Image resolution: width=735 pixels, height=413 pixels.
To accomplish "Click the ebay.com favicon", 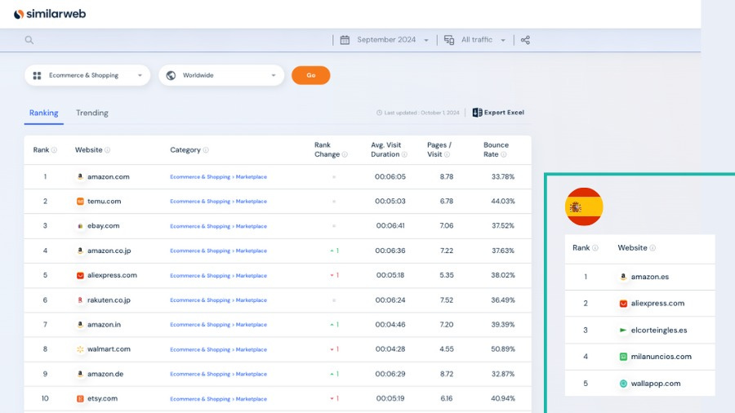I will 80,226.
